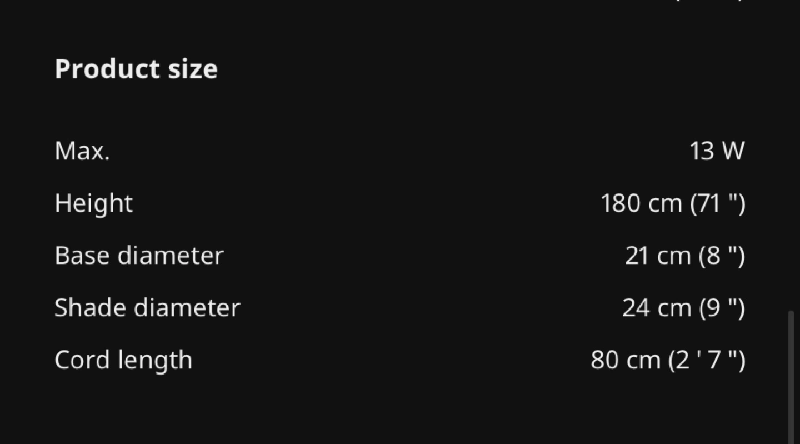Select the Base diameter label
Viewport: 800px width, 444px height.
click(x=139, y=256)
